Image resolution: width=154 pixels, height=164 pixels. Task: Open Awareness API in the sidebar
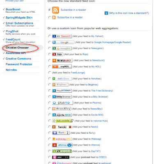(16, 53)
